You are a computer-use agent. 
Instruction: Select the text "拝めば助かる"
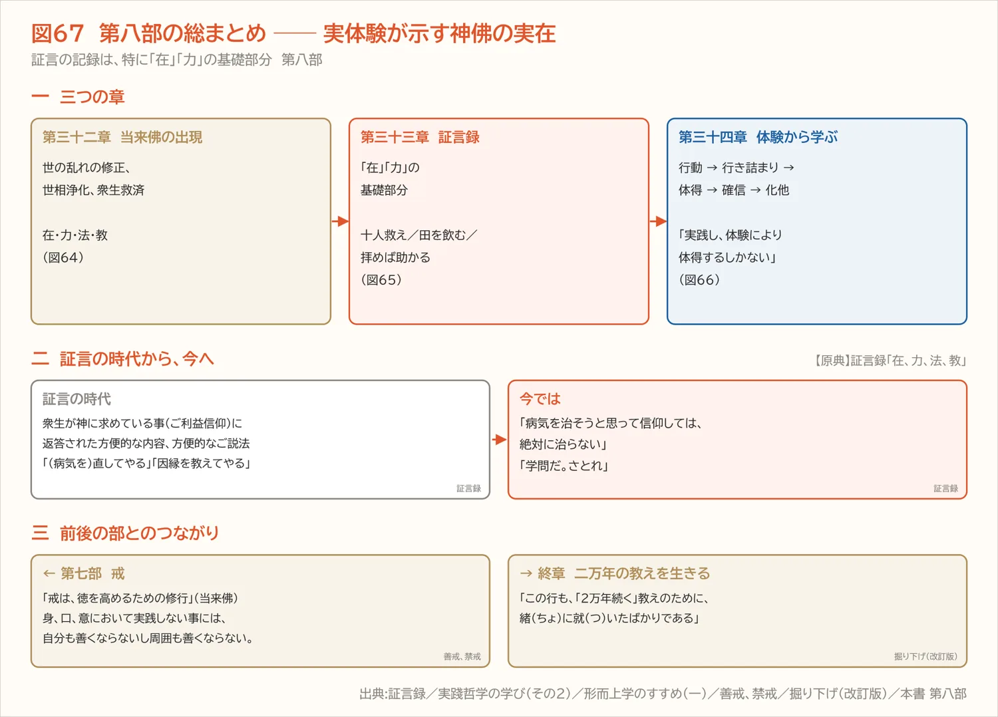(x=395, y=257)
